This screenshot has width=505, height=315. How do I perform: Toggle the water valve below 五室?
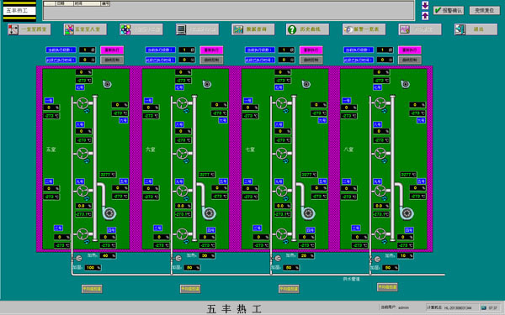pyautogui.click(x=78, y=258)
